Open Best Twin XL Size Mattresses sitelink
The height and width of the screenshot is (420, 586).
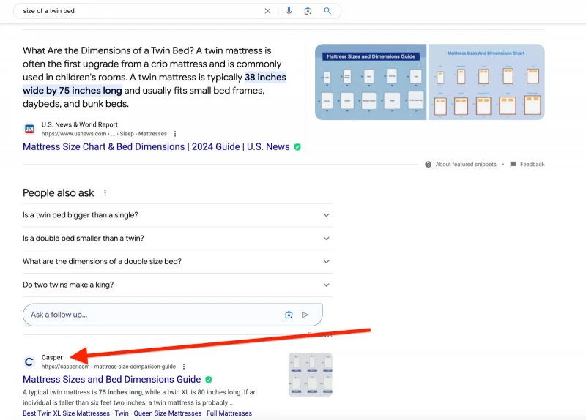pos(66,413)
